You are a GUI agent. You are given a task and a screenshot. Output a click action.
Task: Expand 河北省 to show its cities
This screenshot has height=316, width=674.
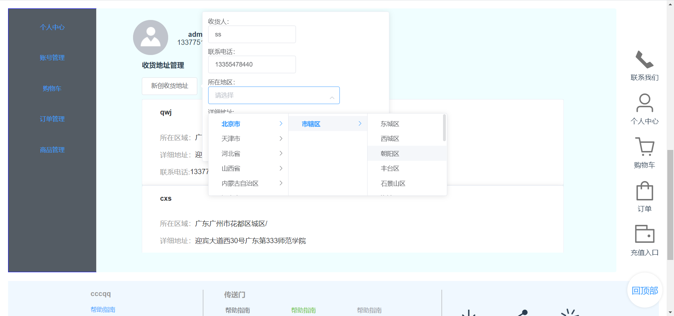coord(231,153)
